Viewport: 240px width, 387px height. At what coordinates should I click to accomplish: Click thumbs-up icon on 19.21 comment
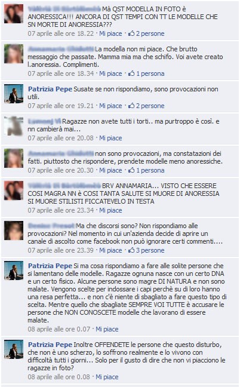(131, 106)
